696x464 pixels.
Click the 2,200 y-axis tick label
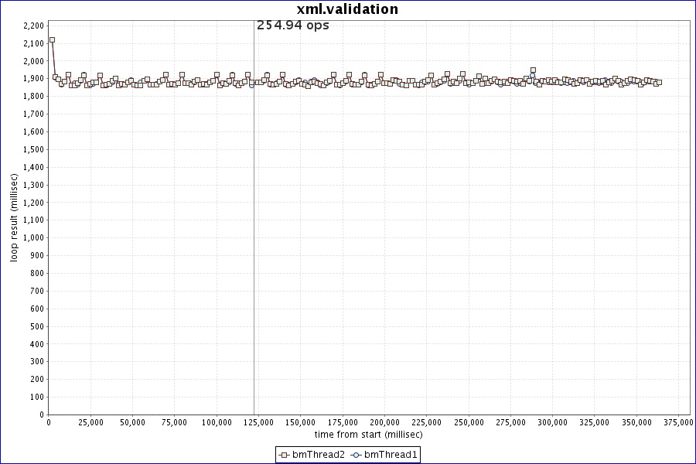[33, 26]
